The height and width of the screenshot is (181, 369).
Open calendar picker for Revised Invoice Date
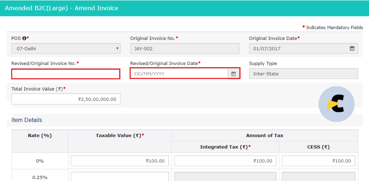coord(233,74)
